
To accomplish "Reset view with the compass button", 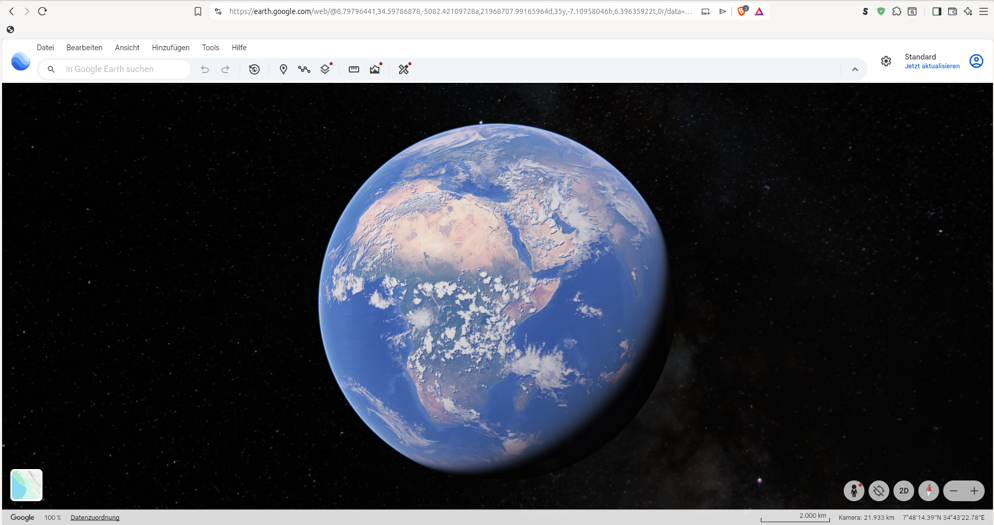I will (929, 491).
